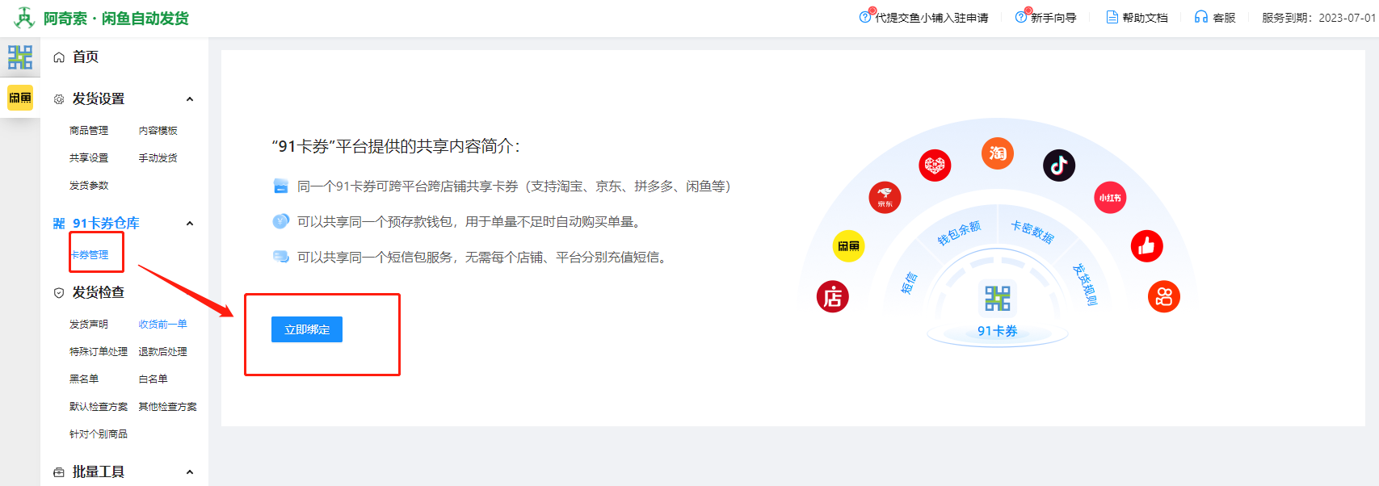Open 收货前一单 in the sidebar

pyautogui.click(x=162, y=325)
